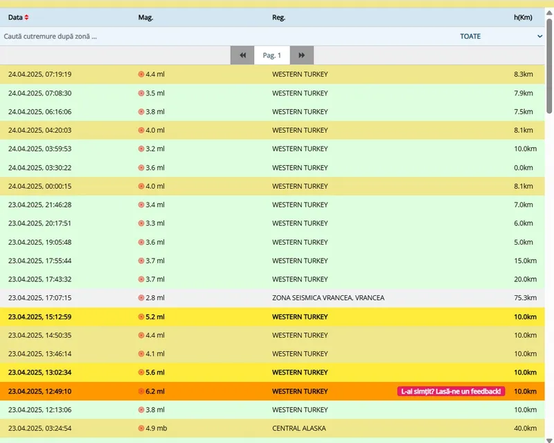Screen dimensions: 554x443
Task: Click epicenter icon for the 6.2 ml quake
Action: tap(141, 391)
